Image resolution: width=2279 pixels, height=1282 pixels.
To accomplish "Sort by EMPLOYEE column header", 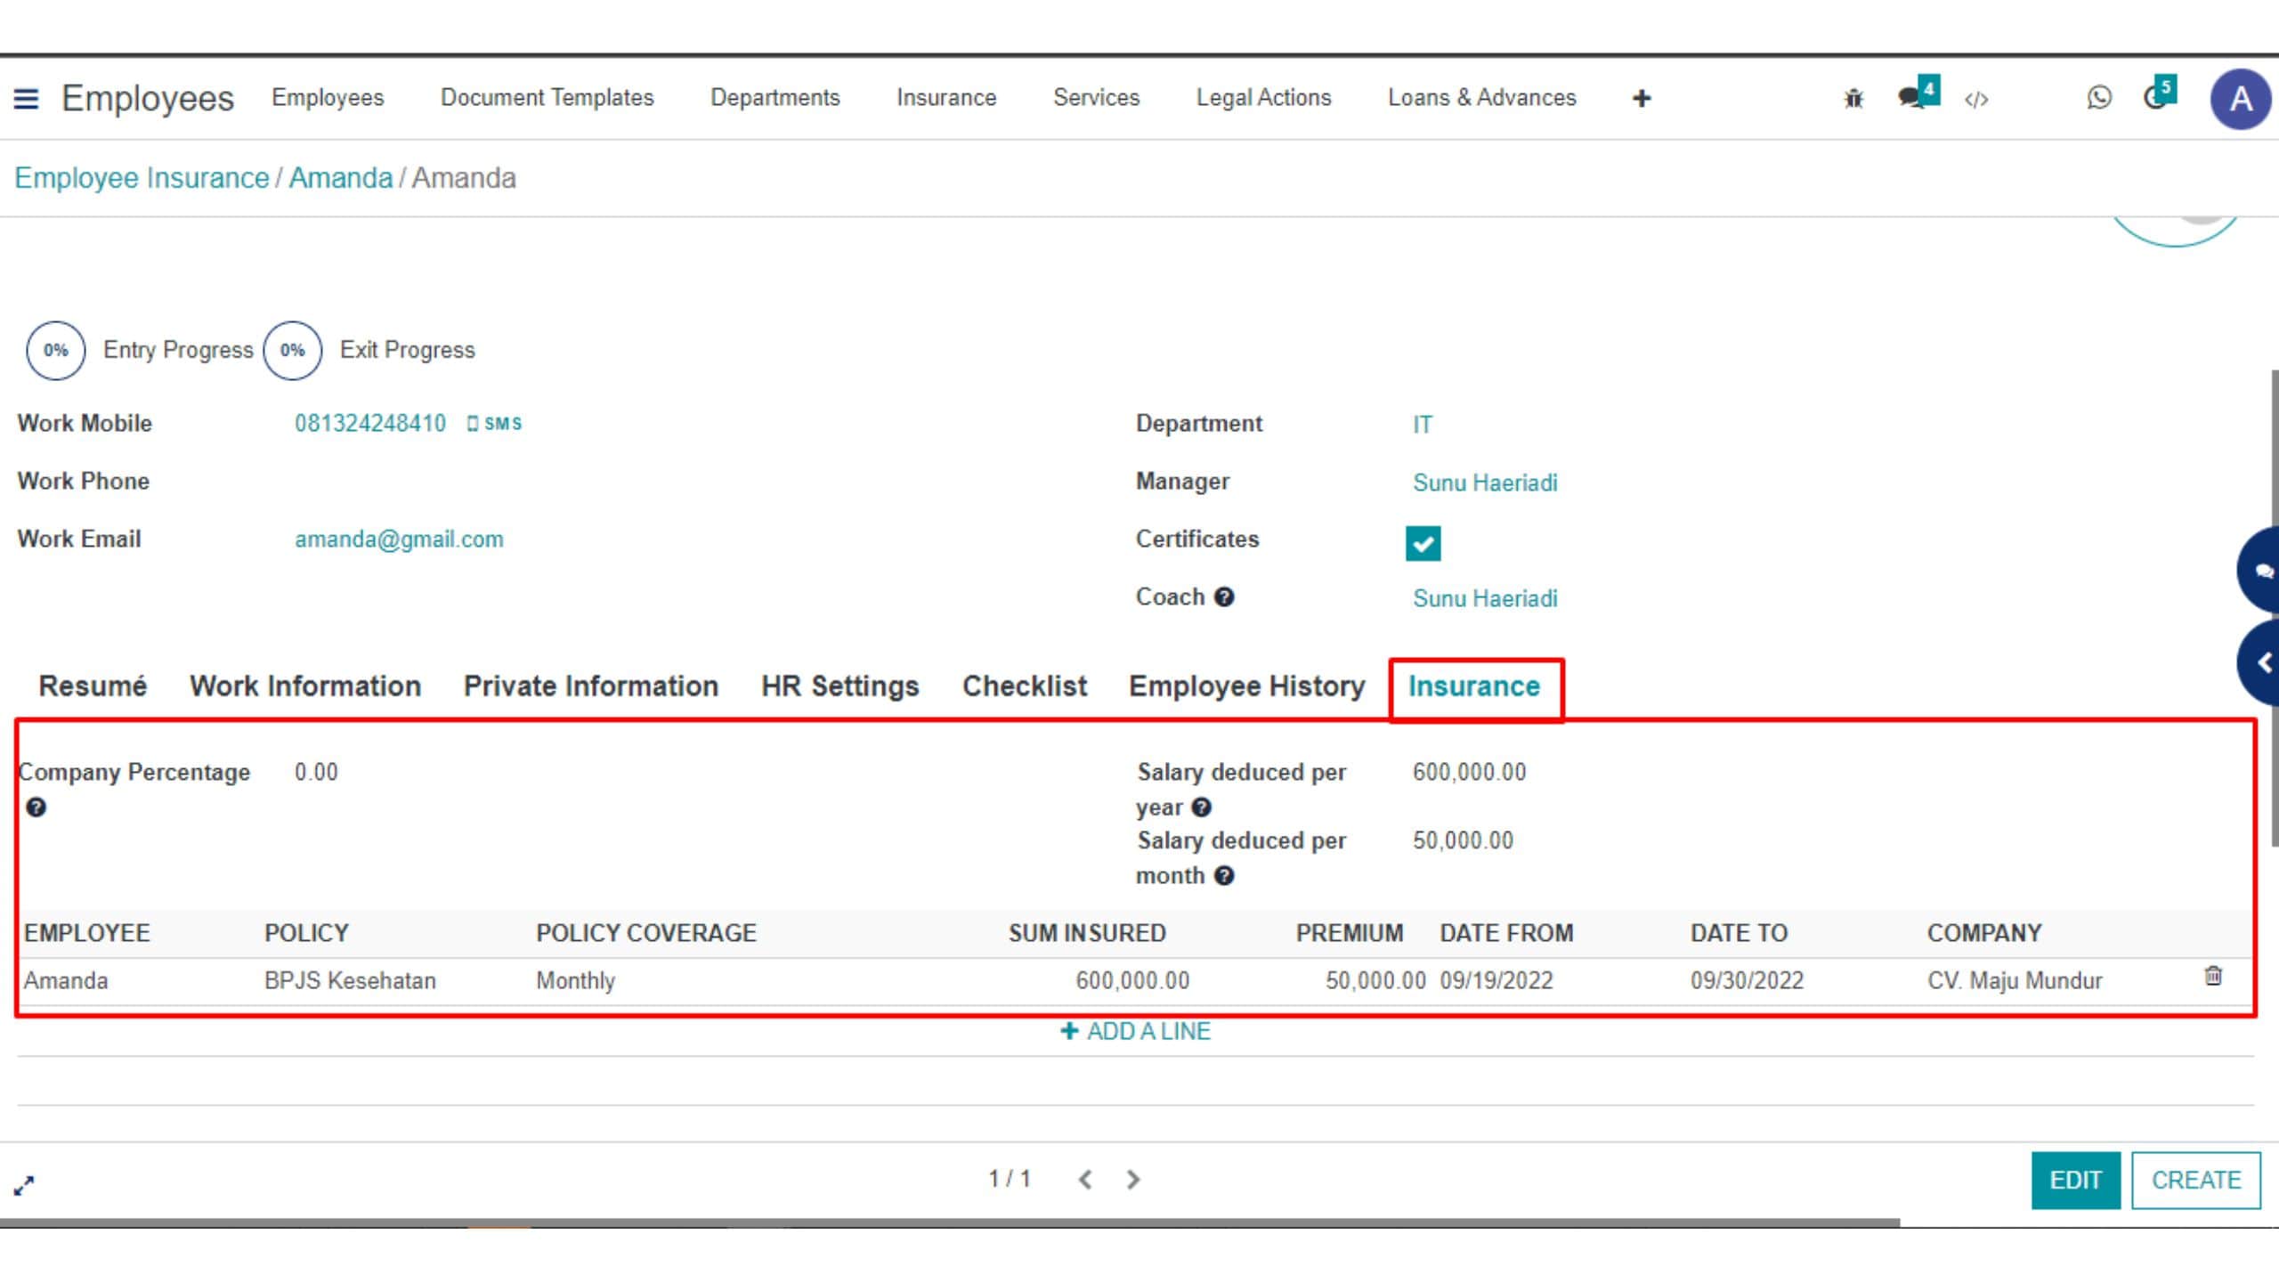I will click(87, 933).
